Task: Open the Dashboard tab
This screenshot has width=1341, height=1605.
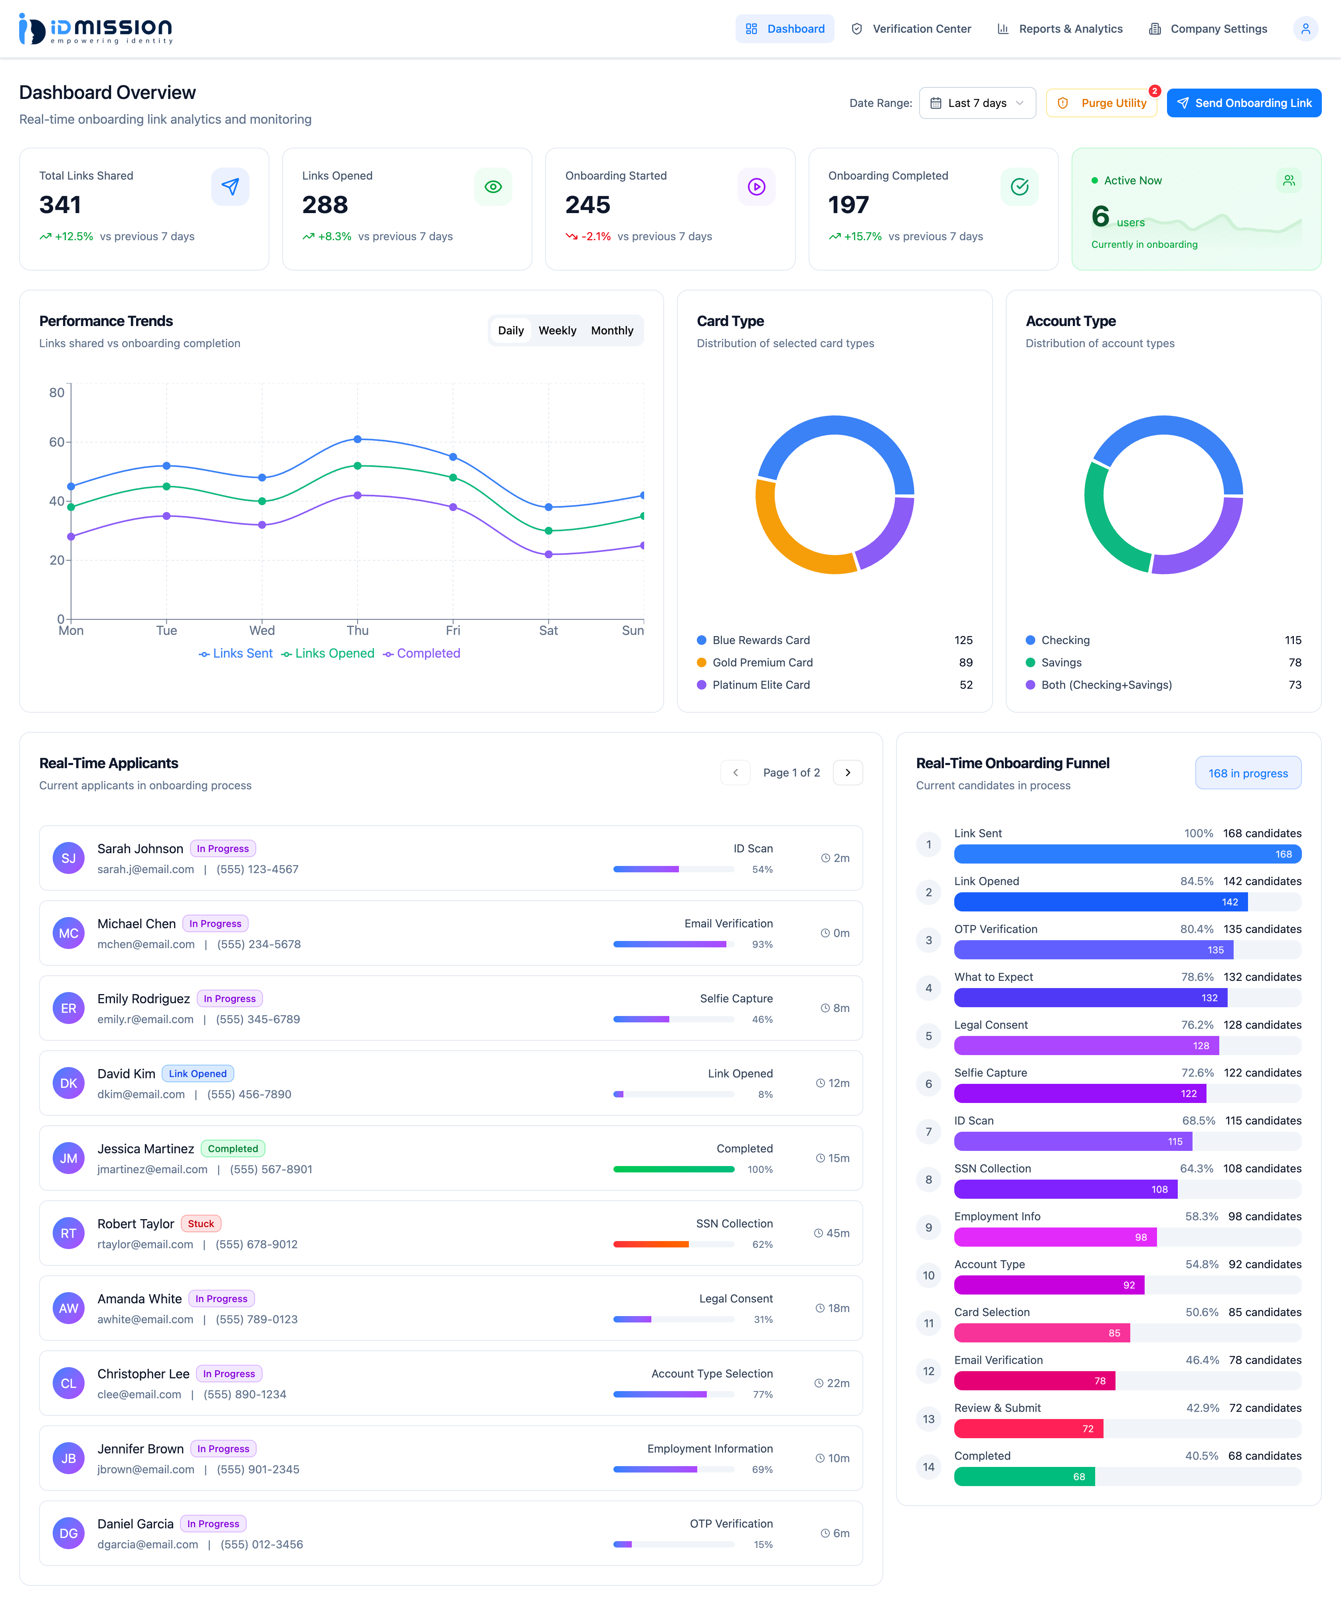Action: (784, 29)
